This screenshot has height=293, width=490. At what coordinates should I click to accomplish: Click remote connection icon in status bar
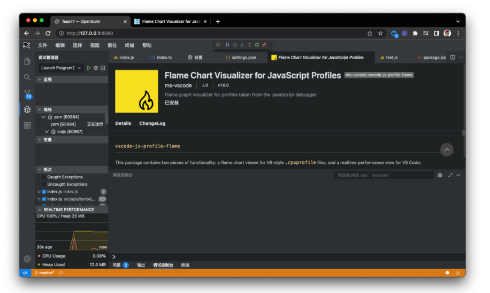tap(25, 273)
